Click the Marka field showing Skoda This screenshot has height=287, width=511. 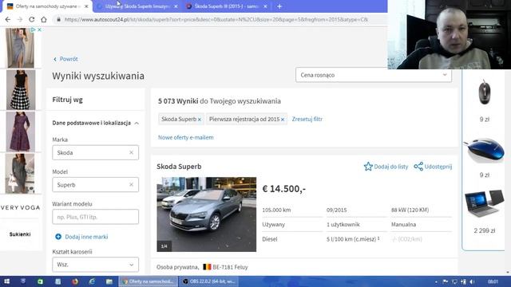click(x=95, y=152)
